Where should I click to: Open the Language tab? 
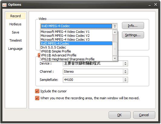tap(15, 49)
